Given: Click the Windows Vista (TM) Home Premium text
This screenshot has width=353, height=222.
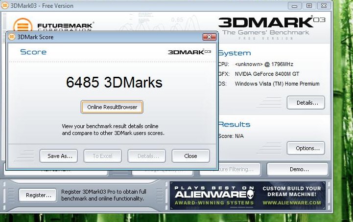Looking at the screenshot, I should pyautogui.click(x=277, y=84).
